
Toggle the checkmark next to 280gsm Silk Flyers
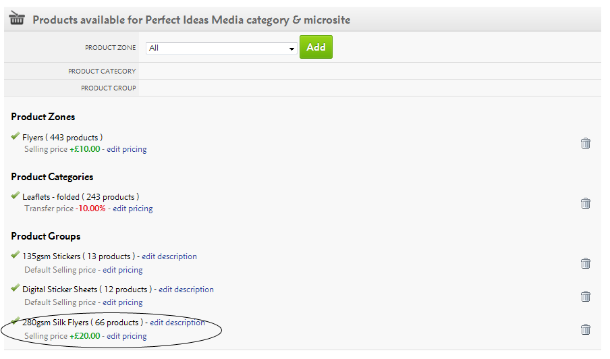tap(15, 321)
